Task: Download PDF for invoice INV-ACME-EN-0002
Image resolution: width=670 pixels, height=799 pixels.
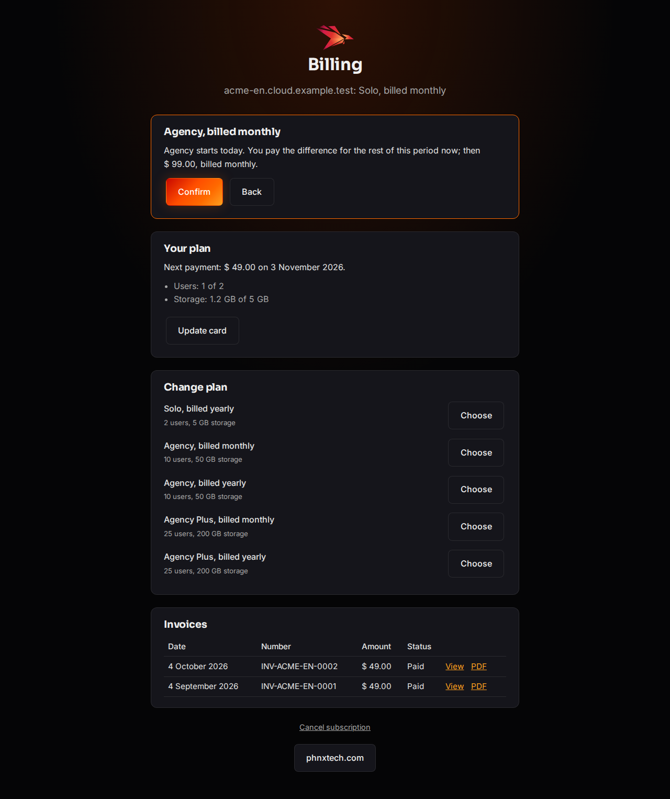Action: [x=479, y=666]
